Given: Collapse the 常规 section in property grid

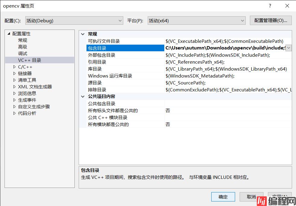Looking at the screenshot, I should point(83,34).
